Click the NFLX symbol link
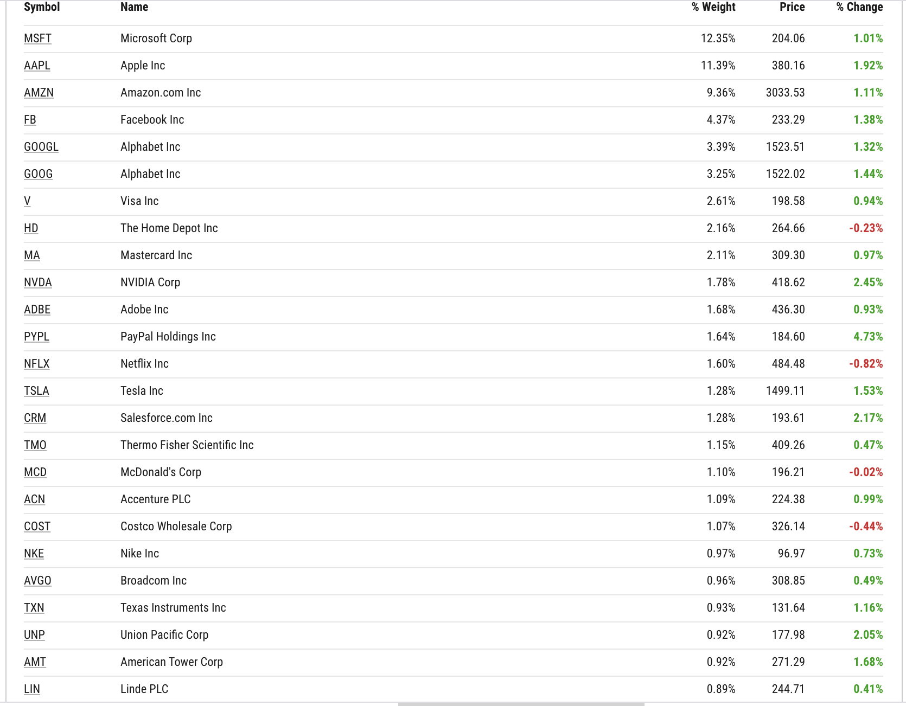This screenshot has height=706, width=906. [36, 364]
